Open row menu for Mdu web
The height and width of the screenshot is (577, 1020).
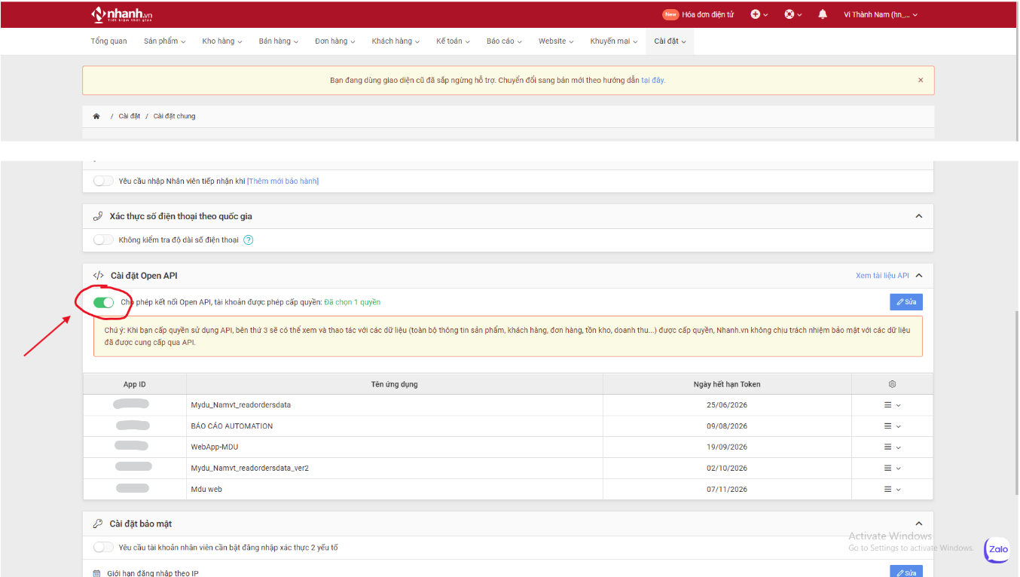pos(892,490)
